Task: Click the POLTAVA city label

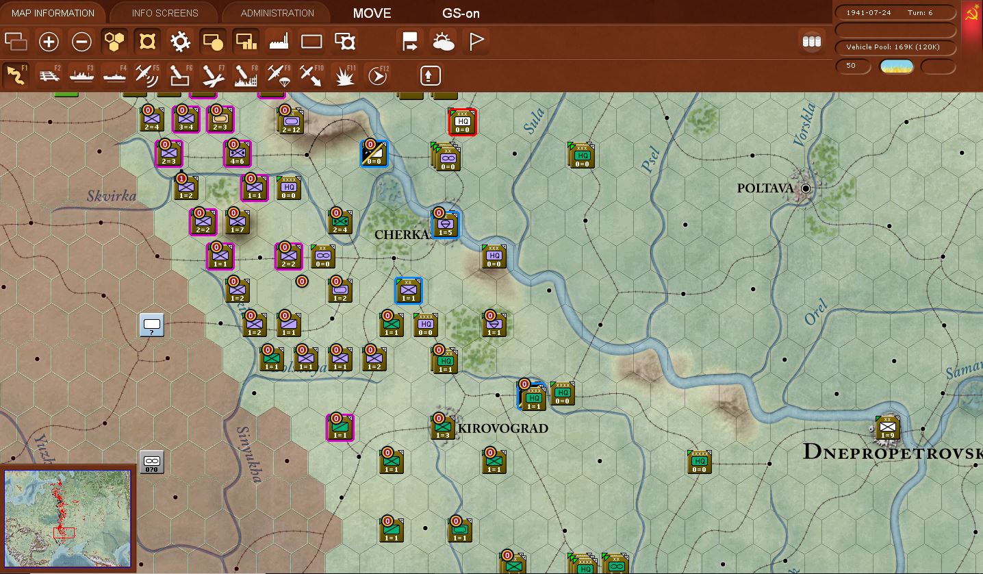Action: click(765, 188)
